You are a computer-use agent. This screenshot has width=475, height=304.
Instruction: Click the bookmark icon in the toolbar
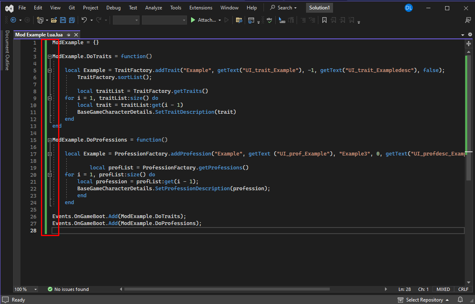tap(324, 20)
